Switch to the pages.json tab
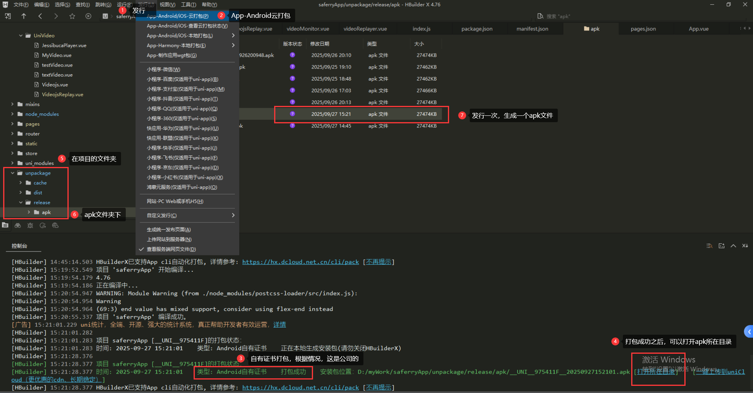The height and width of the screenshot is (393, 753). (x=643, y=29)
